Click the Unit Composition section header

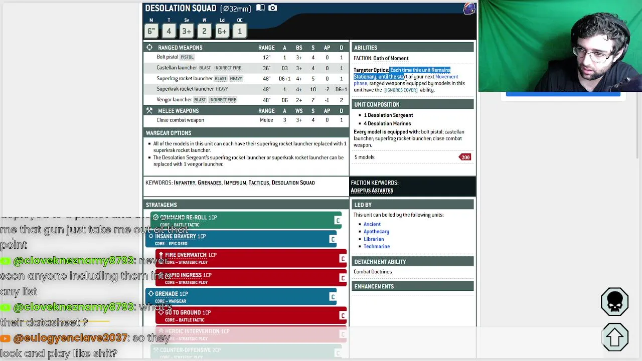click(412, 104)
